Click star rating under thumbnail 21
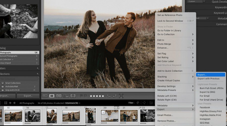 pyautogui.click(x=123, y=123)
